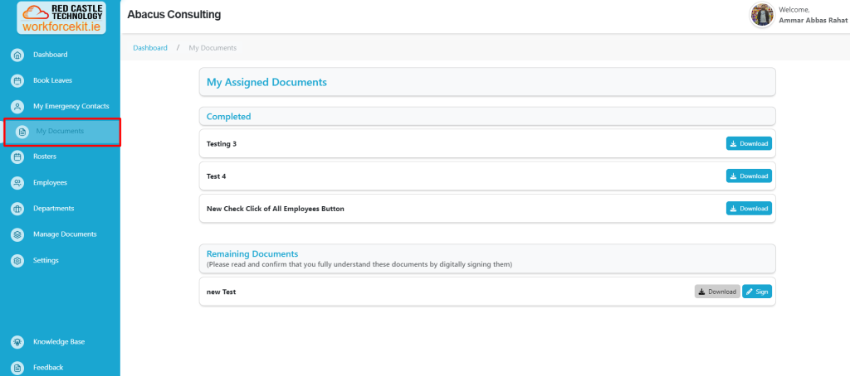
Task: Click the Departments icon in sidebar
Action: [x=17, y=209]
